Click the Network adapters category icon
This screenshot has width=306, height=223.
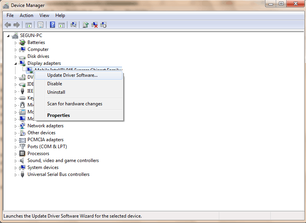pyautogui.click(x=22, y=126)
